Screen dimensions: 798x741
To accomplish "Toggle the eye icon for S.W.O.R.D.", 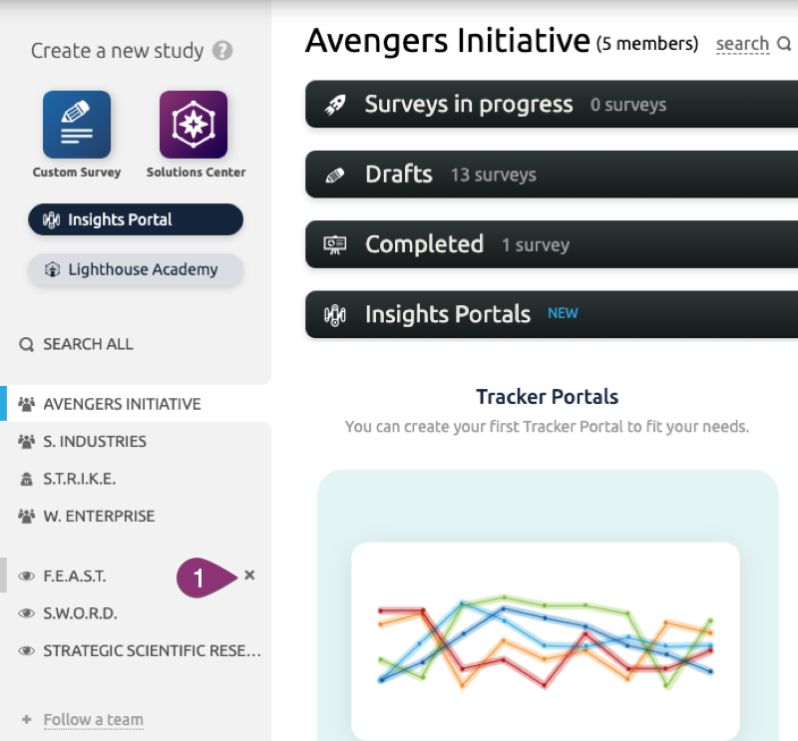I will pyautogui.click(x=27, y=613).
